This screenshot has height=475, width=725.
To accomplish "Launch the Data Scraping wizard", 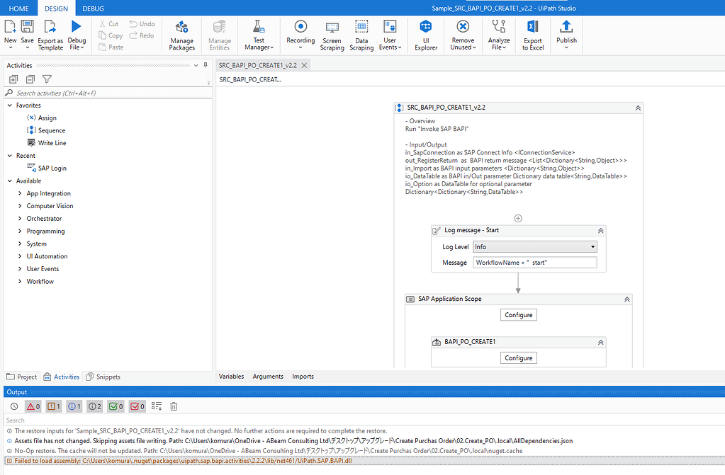I will (361, 34).
